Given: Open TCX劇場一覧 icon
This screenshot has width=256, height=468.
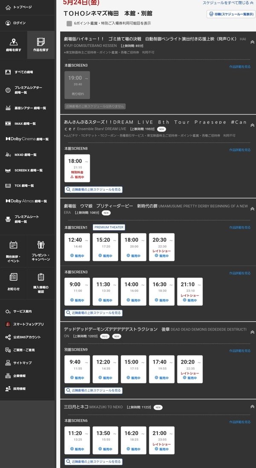Looking at the screenshot, I should [8, 186].
